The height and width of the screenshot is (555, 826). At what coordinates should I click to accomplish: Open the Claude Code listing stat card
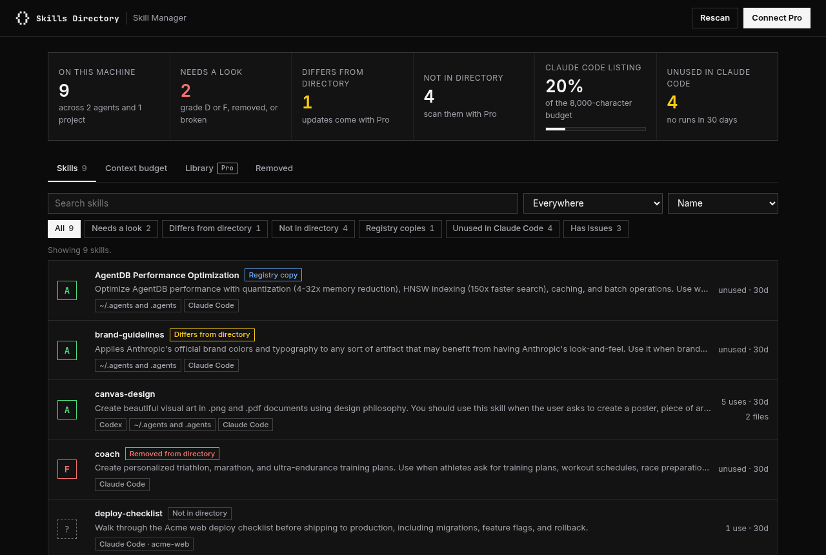tap(596, 96)
